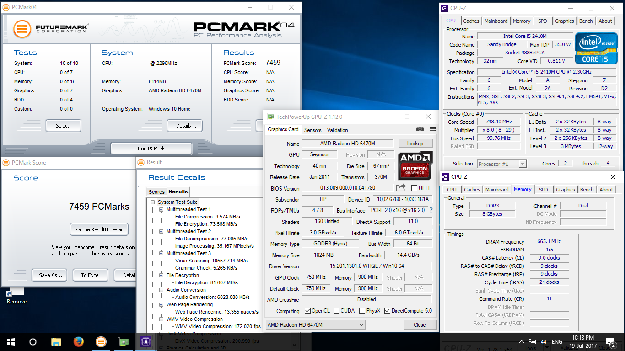This screenshot has height=351, width=625.
Task: Launch Firefox from the taskbar
Action: pyautogui.click(x=79, y=341)
